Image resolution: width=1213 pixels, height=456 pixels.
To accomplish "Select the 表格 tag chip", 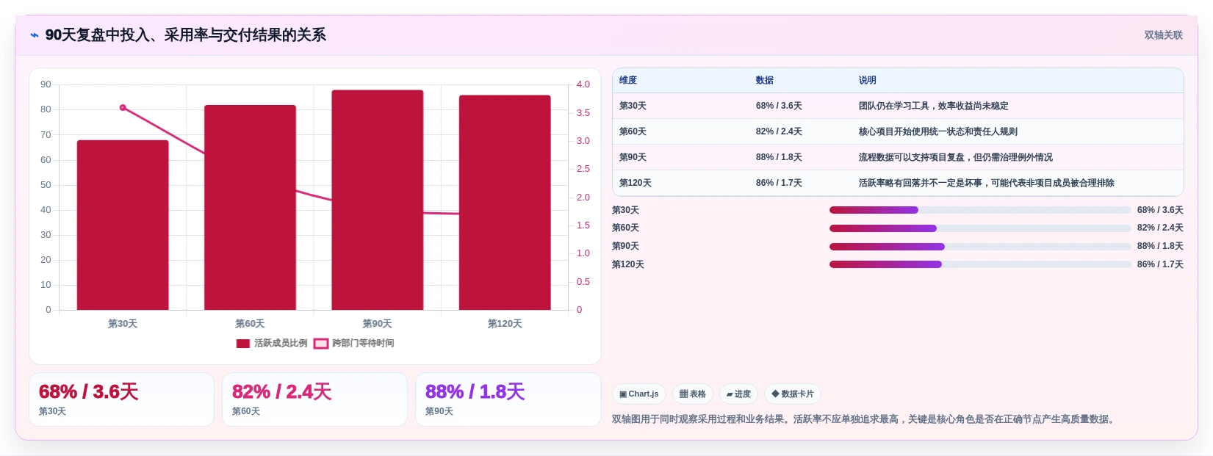I will click(693, 394).
